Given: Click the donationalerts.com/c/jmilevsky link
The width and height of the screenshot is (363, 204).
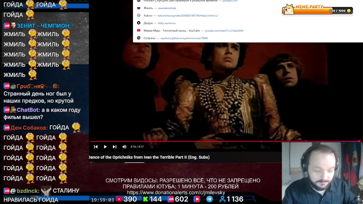Looking at the screenshot, I should (176, 193).
